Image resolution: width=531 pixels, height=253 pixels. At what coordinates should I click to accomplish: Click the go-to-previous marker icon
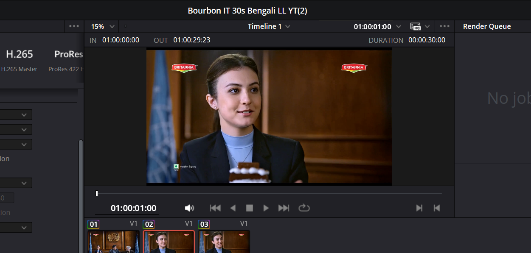tap(436, 208)
